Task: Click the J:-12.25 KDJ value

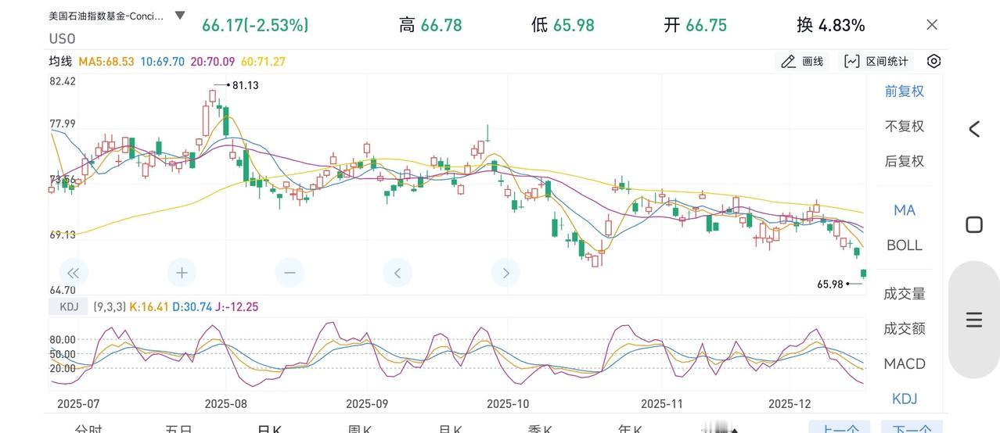Action: pos(237,307)
